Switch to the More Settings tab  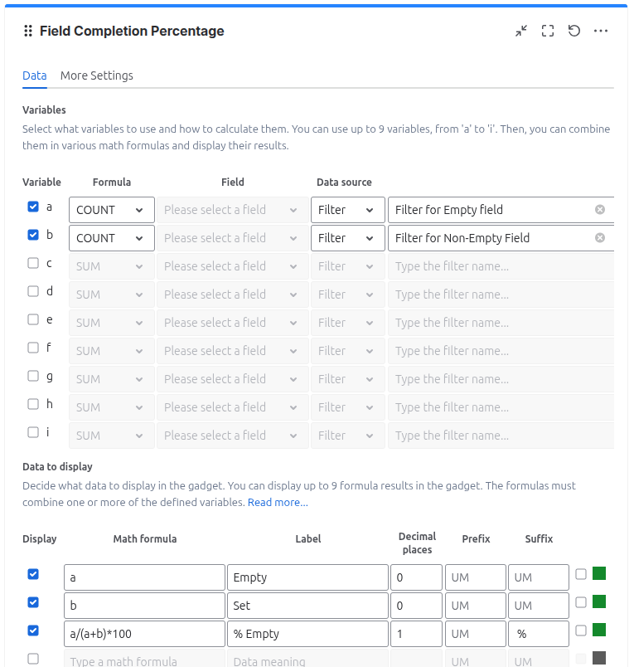point(96,75)
